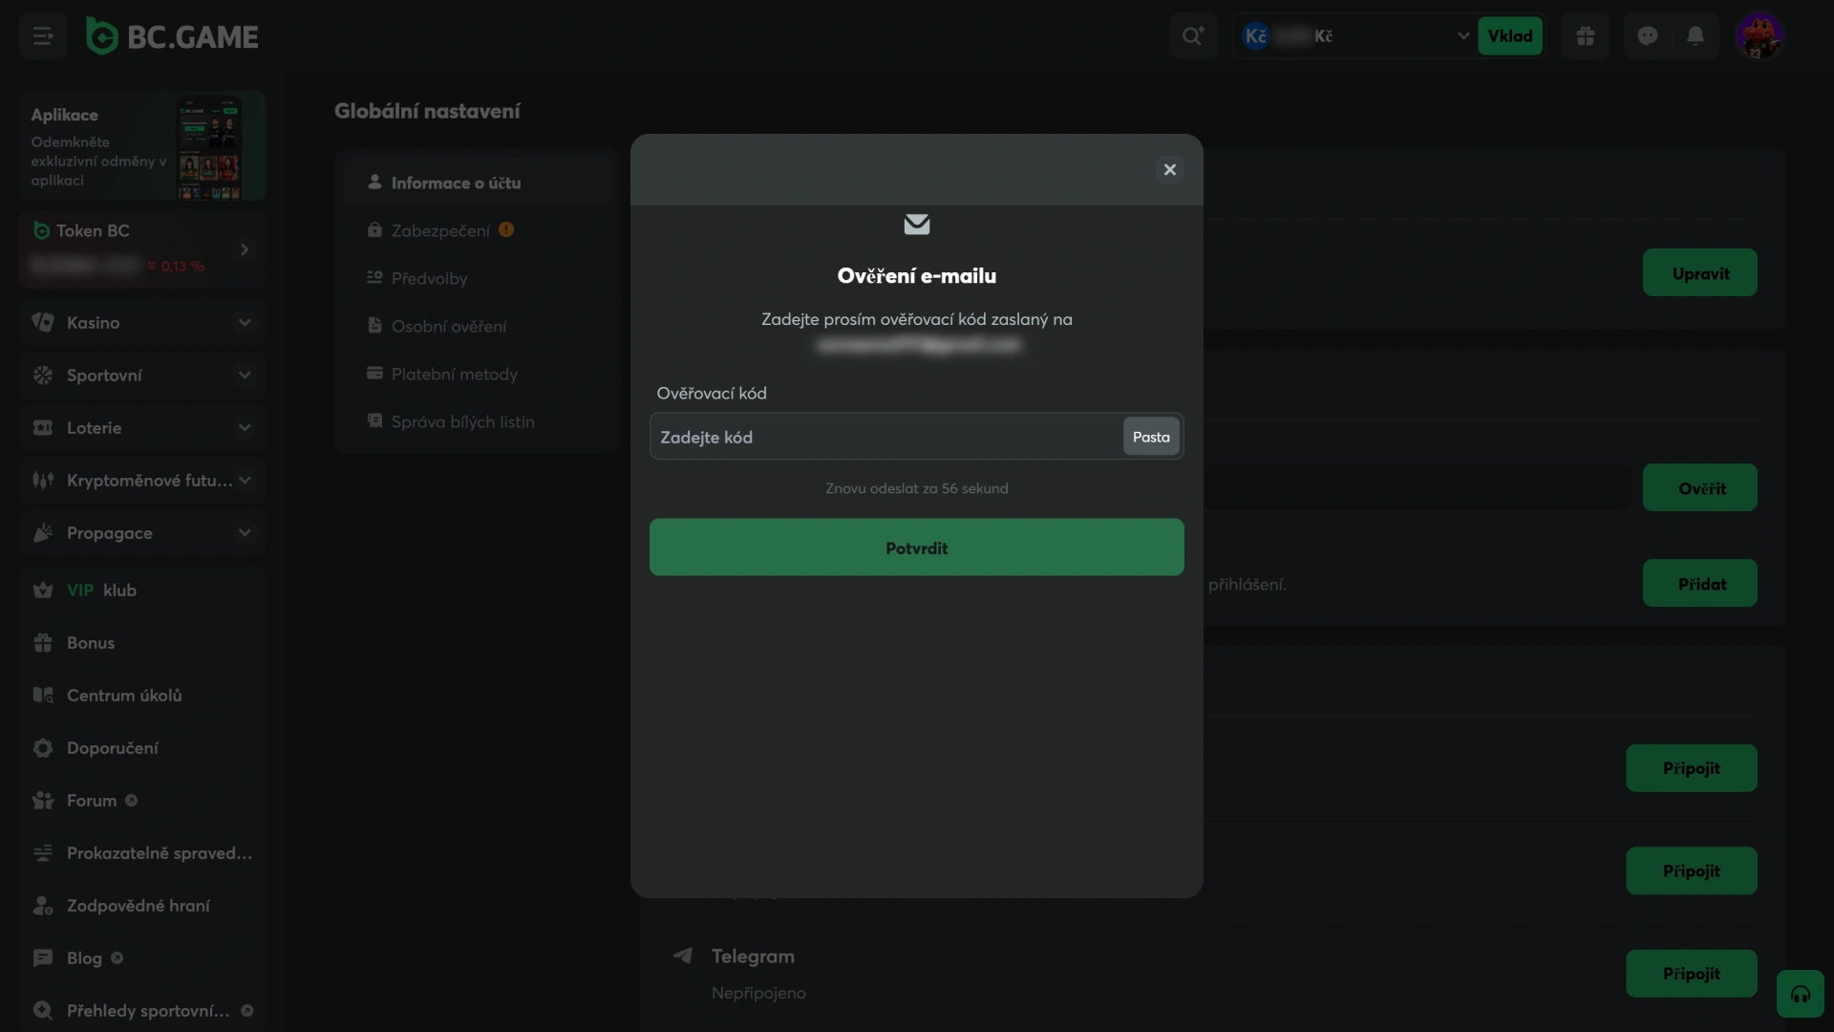Click the Zabezpečení warning badge
Screen dimensions: 1834x1032
[506, 229]
